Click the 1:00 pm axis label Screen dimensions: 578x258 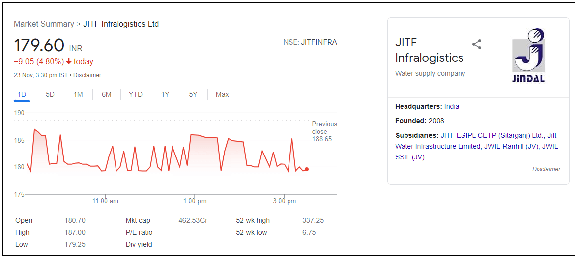pyautogui.click(x=195, y=201)
